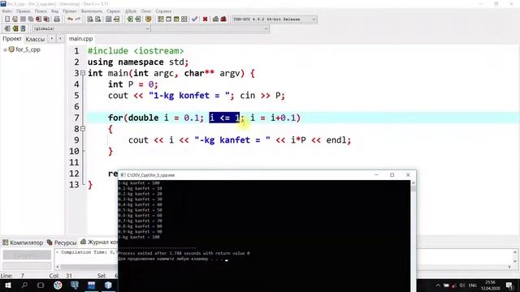Image resolution: width=520 pixels, height=292 pixels.
Task: Click left arrow of compile log scrollbar
Action: click(x=58, y=267)
